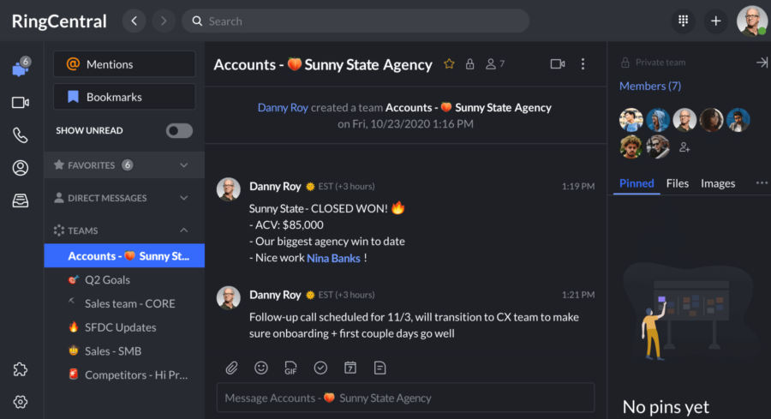Open the Phone section in left rail
The height and width of the screenshot is (419, 771).
(x=21, y=135)
